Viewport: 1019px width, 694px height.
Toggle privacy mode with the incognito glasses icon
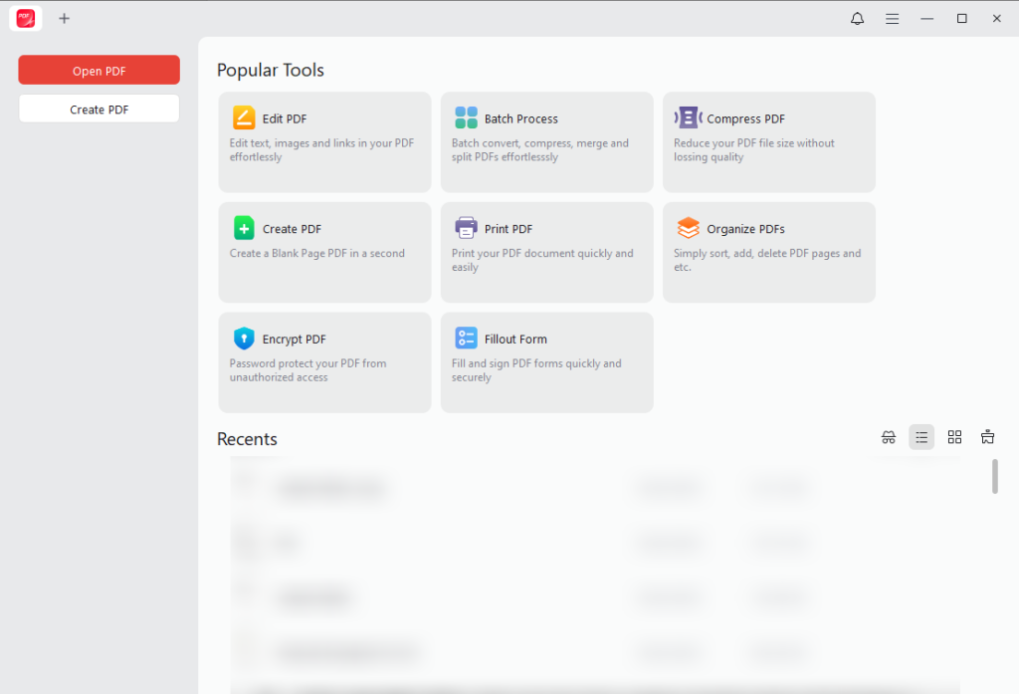889,437
